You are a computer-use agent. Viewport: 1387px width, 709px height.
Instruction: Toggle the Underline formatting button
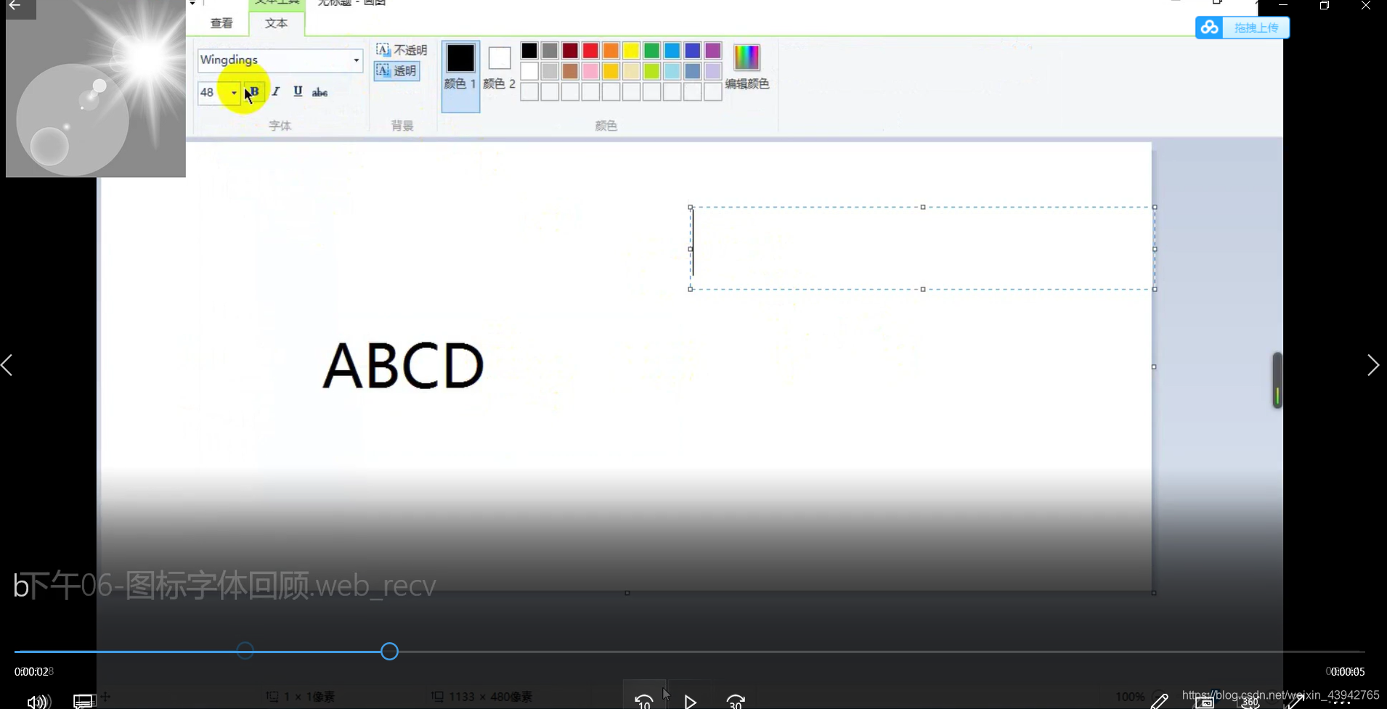[298, 91]
